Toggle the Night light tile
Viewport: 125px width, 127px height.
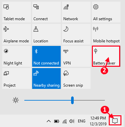17,56
